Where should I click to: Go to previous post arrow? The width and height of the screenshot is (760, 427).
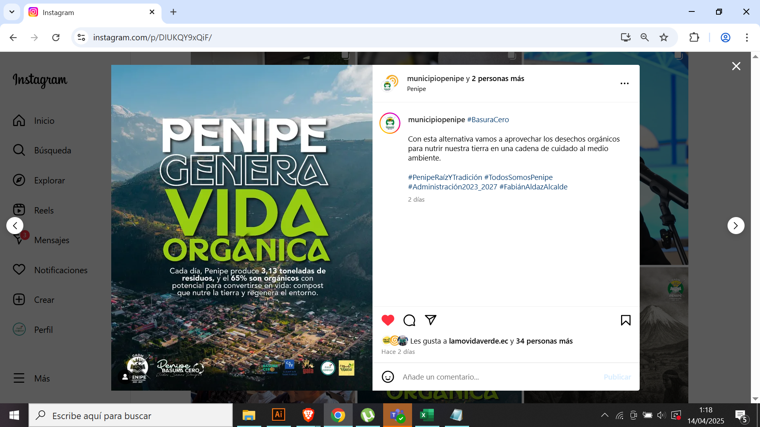pos(15,226)
